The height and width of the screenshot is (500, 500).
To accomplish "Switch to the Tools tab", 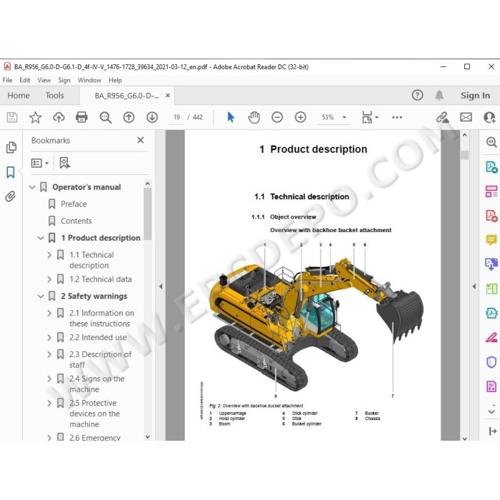I will coord(54,95).
